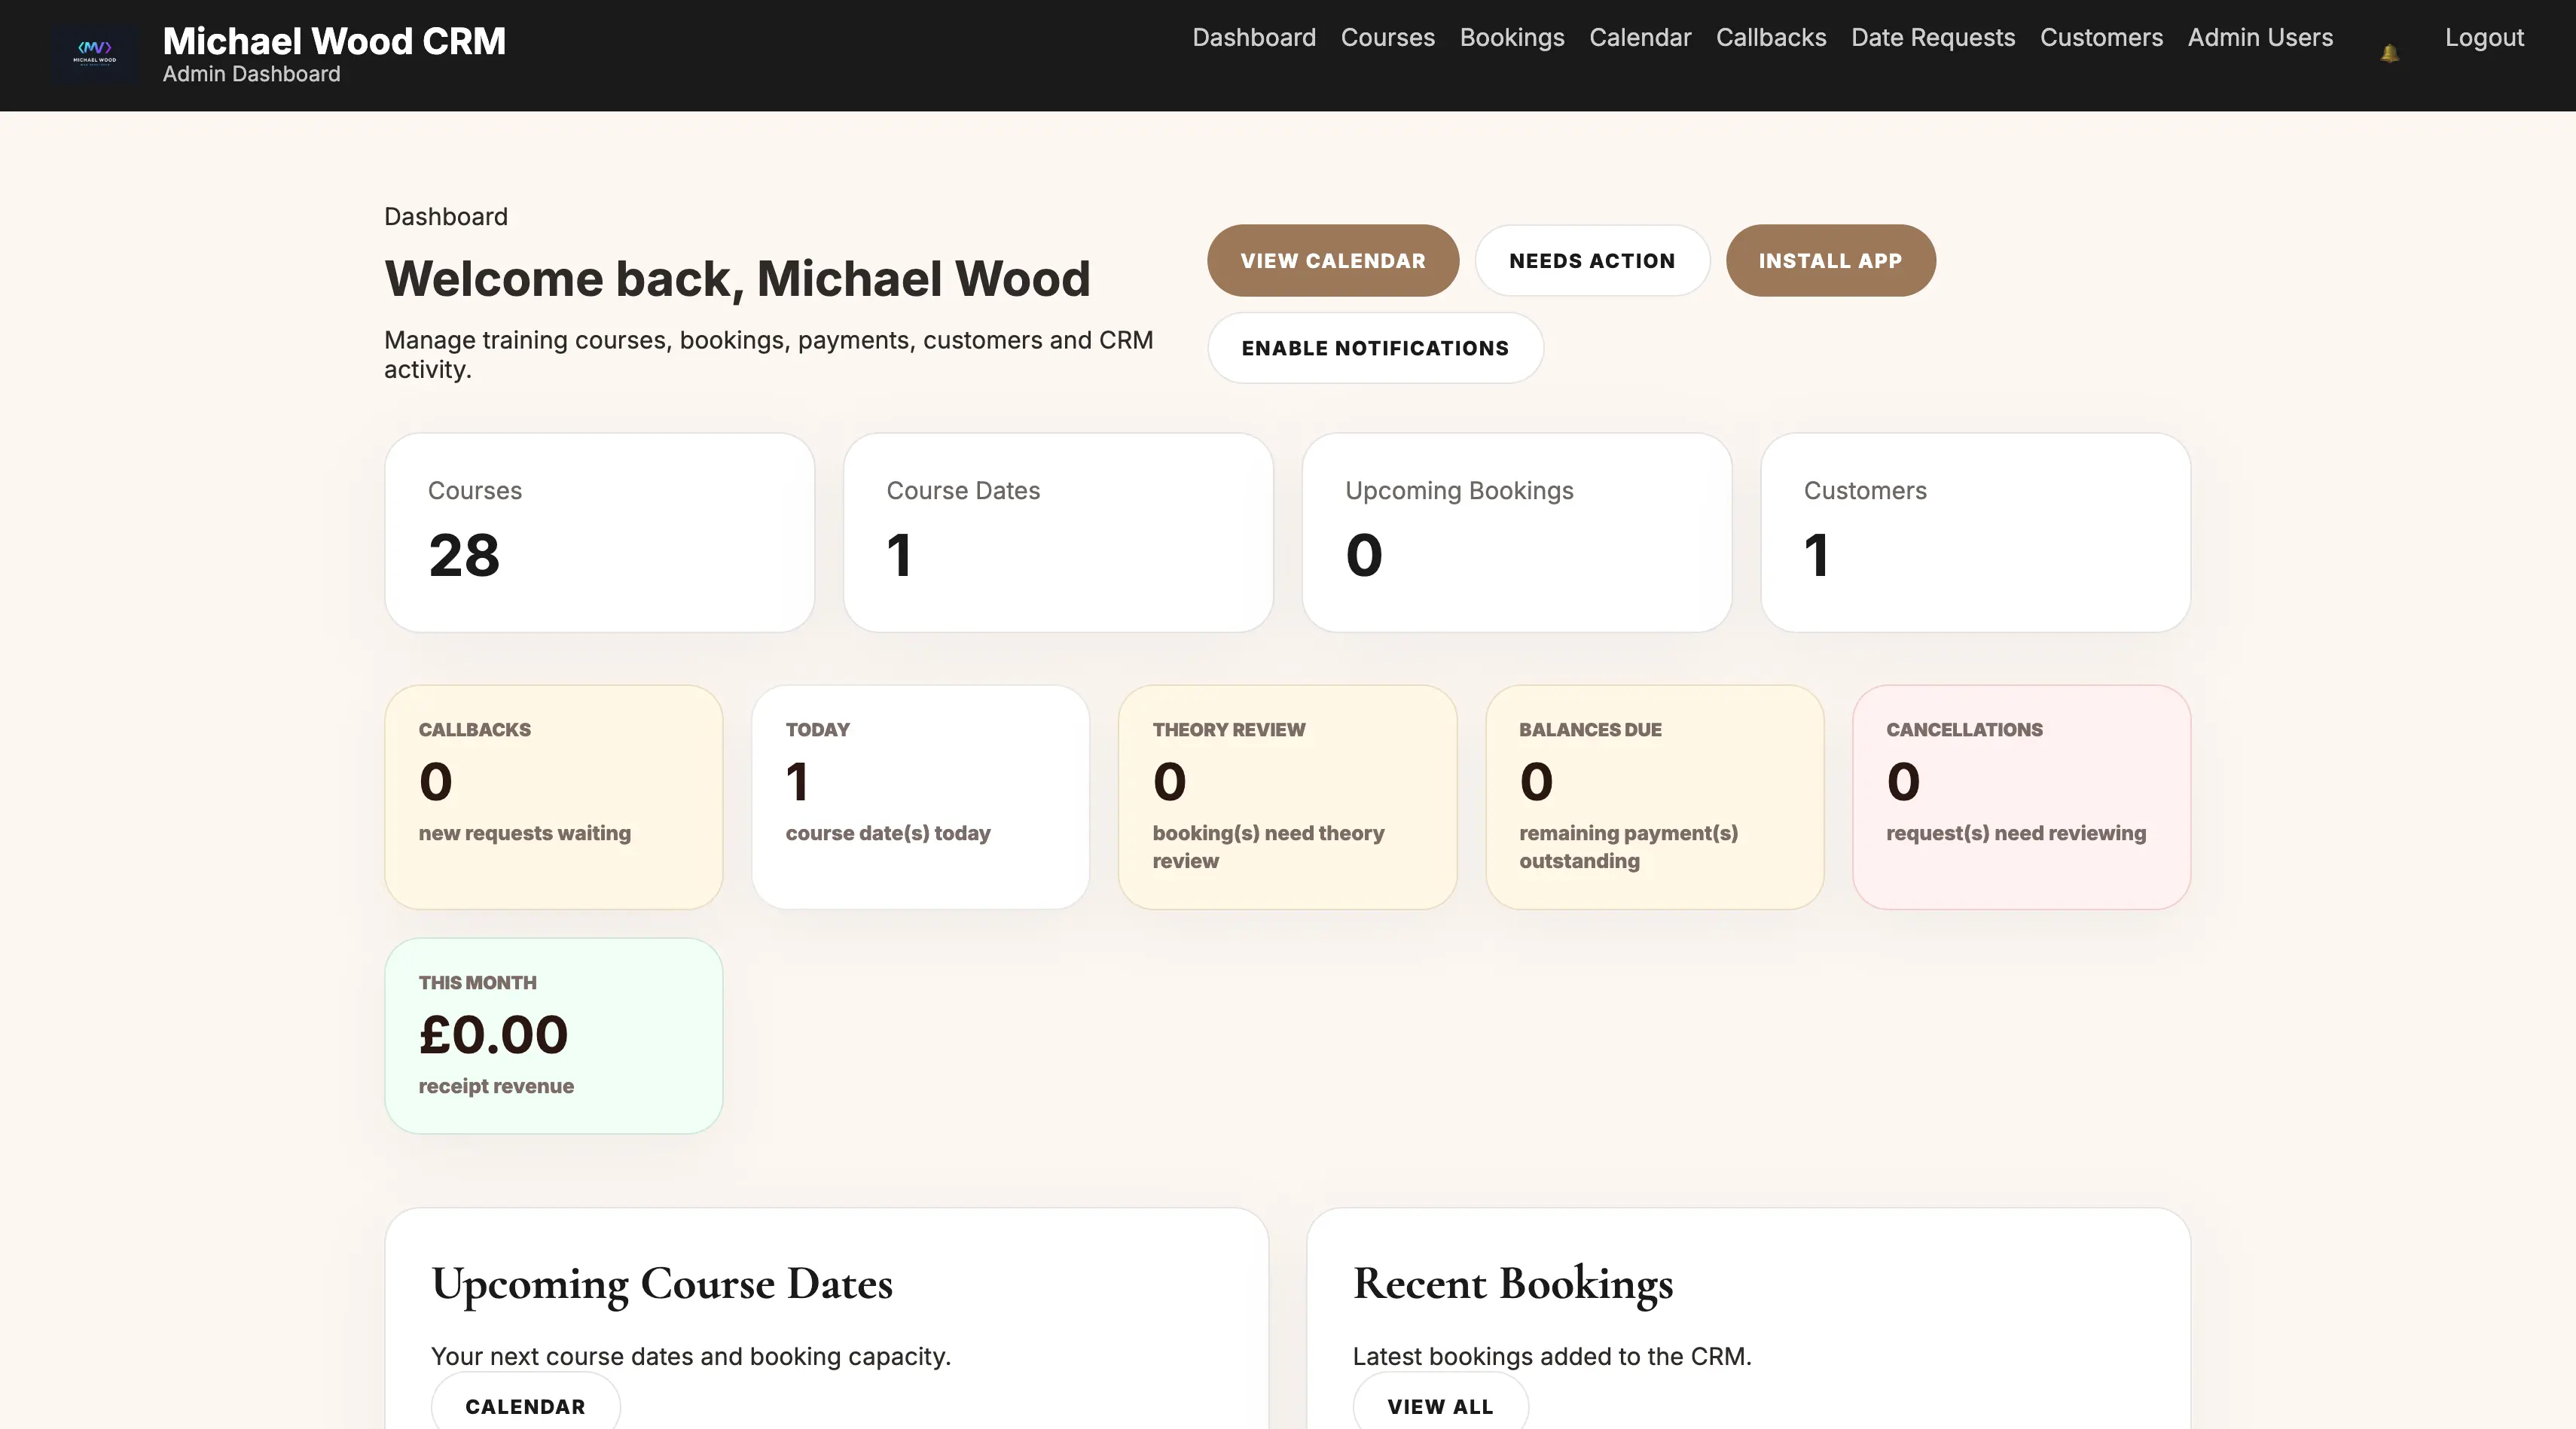Open Admin Users from the nav
The width and height of the screenshot is (2576, 1429).
coord(2260,38)
